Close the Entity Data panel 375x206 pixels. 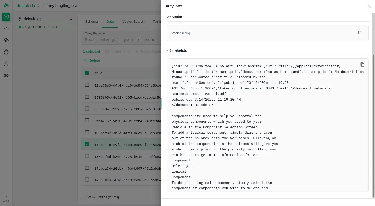pyautogui.click(x=369, y=6)
